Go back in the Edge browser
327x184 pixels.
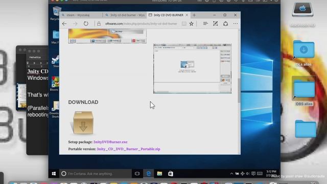click(x=64, y=24)
